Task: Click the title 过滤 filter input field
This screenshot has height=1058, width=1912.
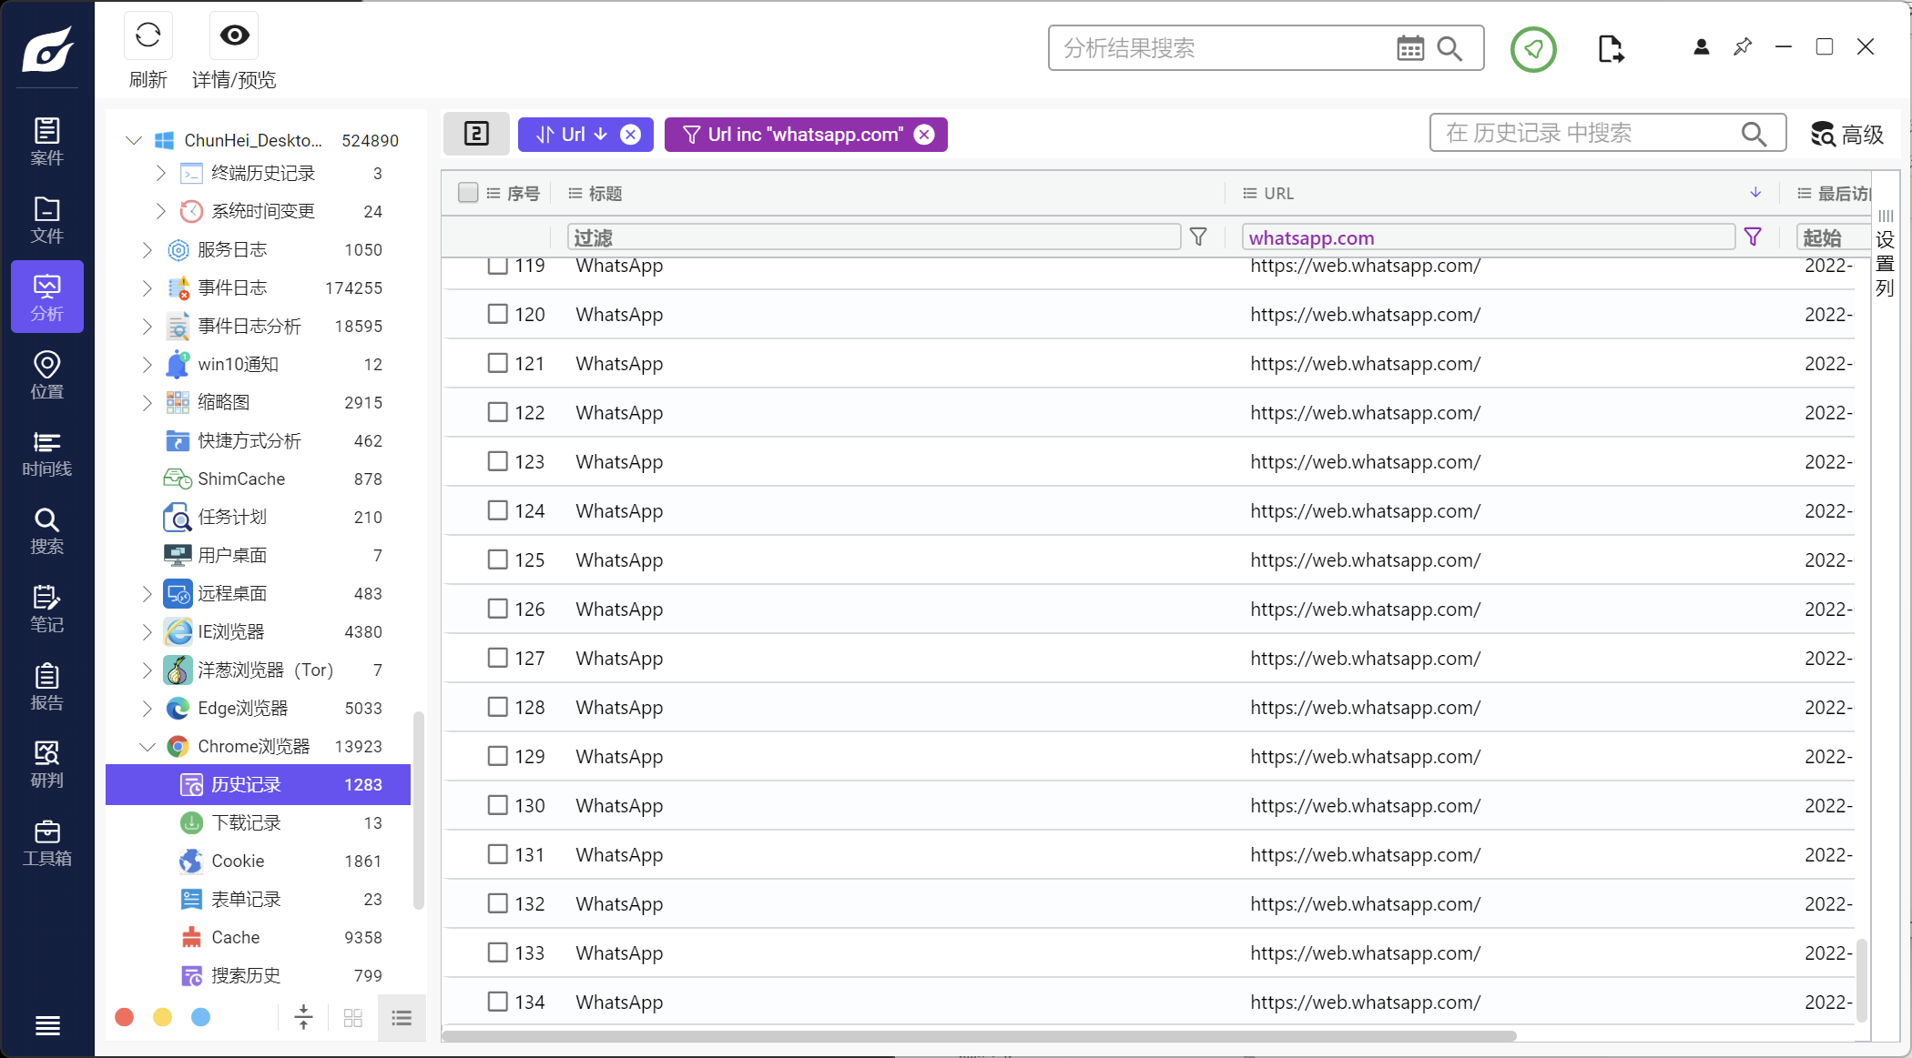Action: [874, 237]
